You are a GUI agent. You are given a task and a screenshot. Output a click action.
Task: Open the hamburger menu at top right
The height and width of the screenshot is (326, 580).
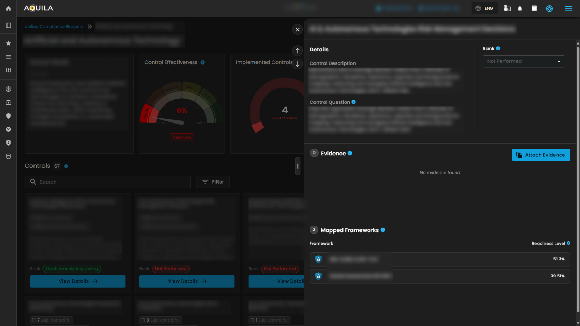click(569, 8)
